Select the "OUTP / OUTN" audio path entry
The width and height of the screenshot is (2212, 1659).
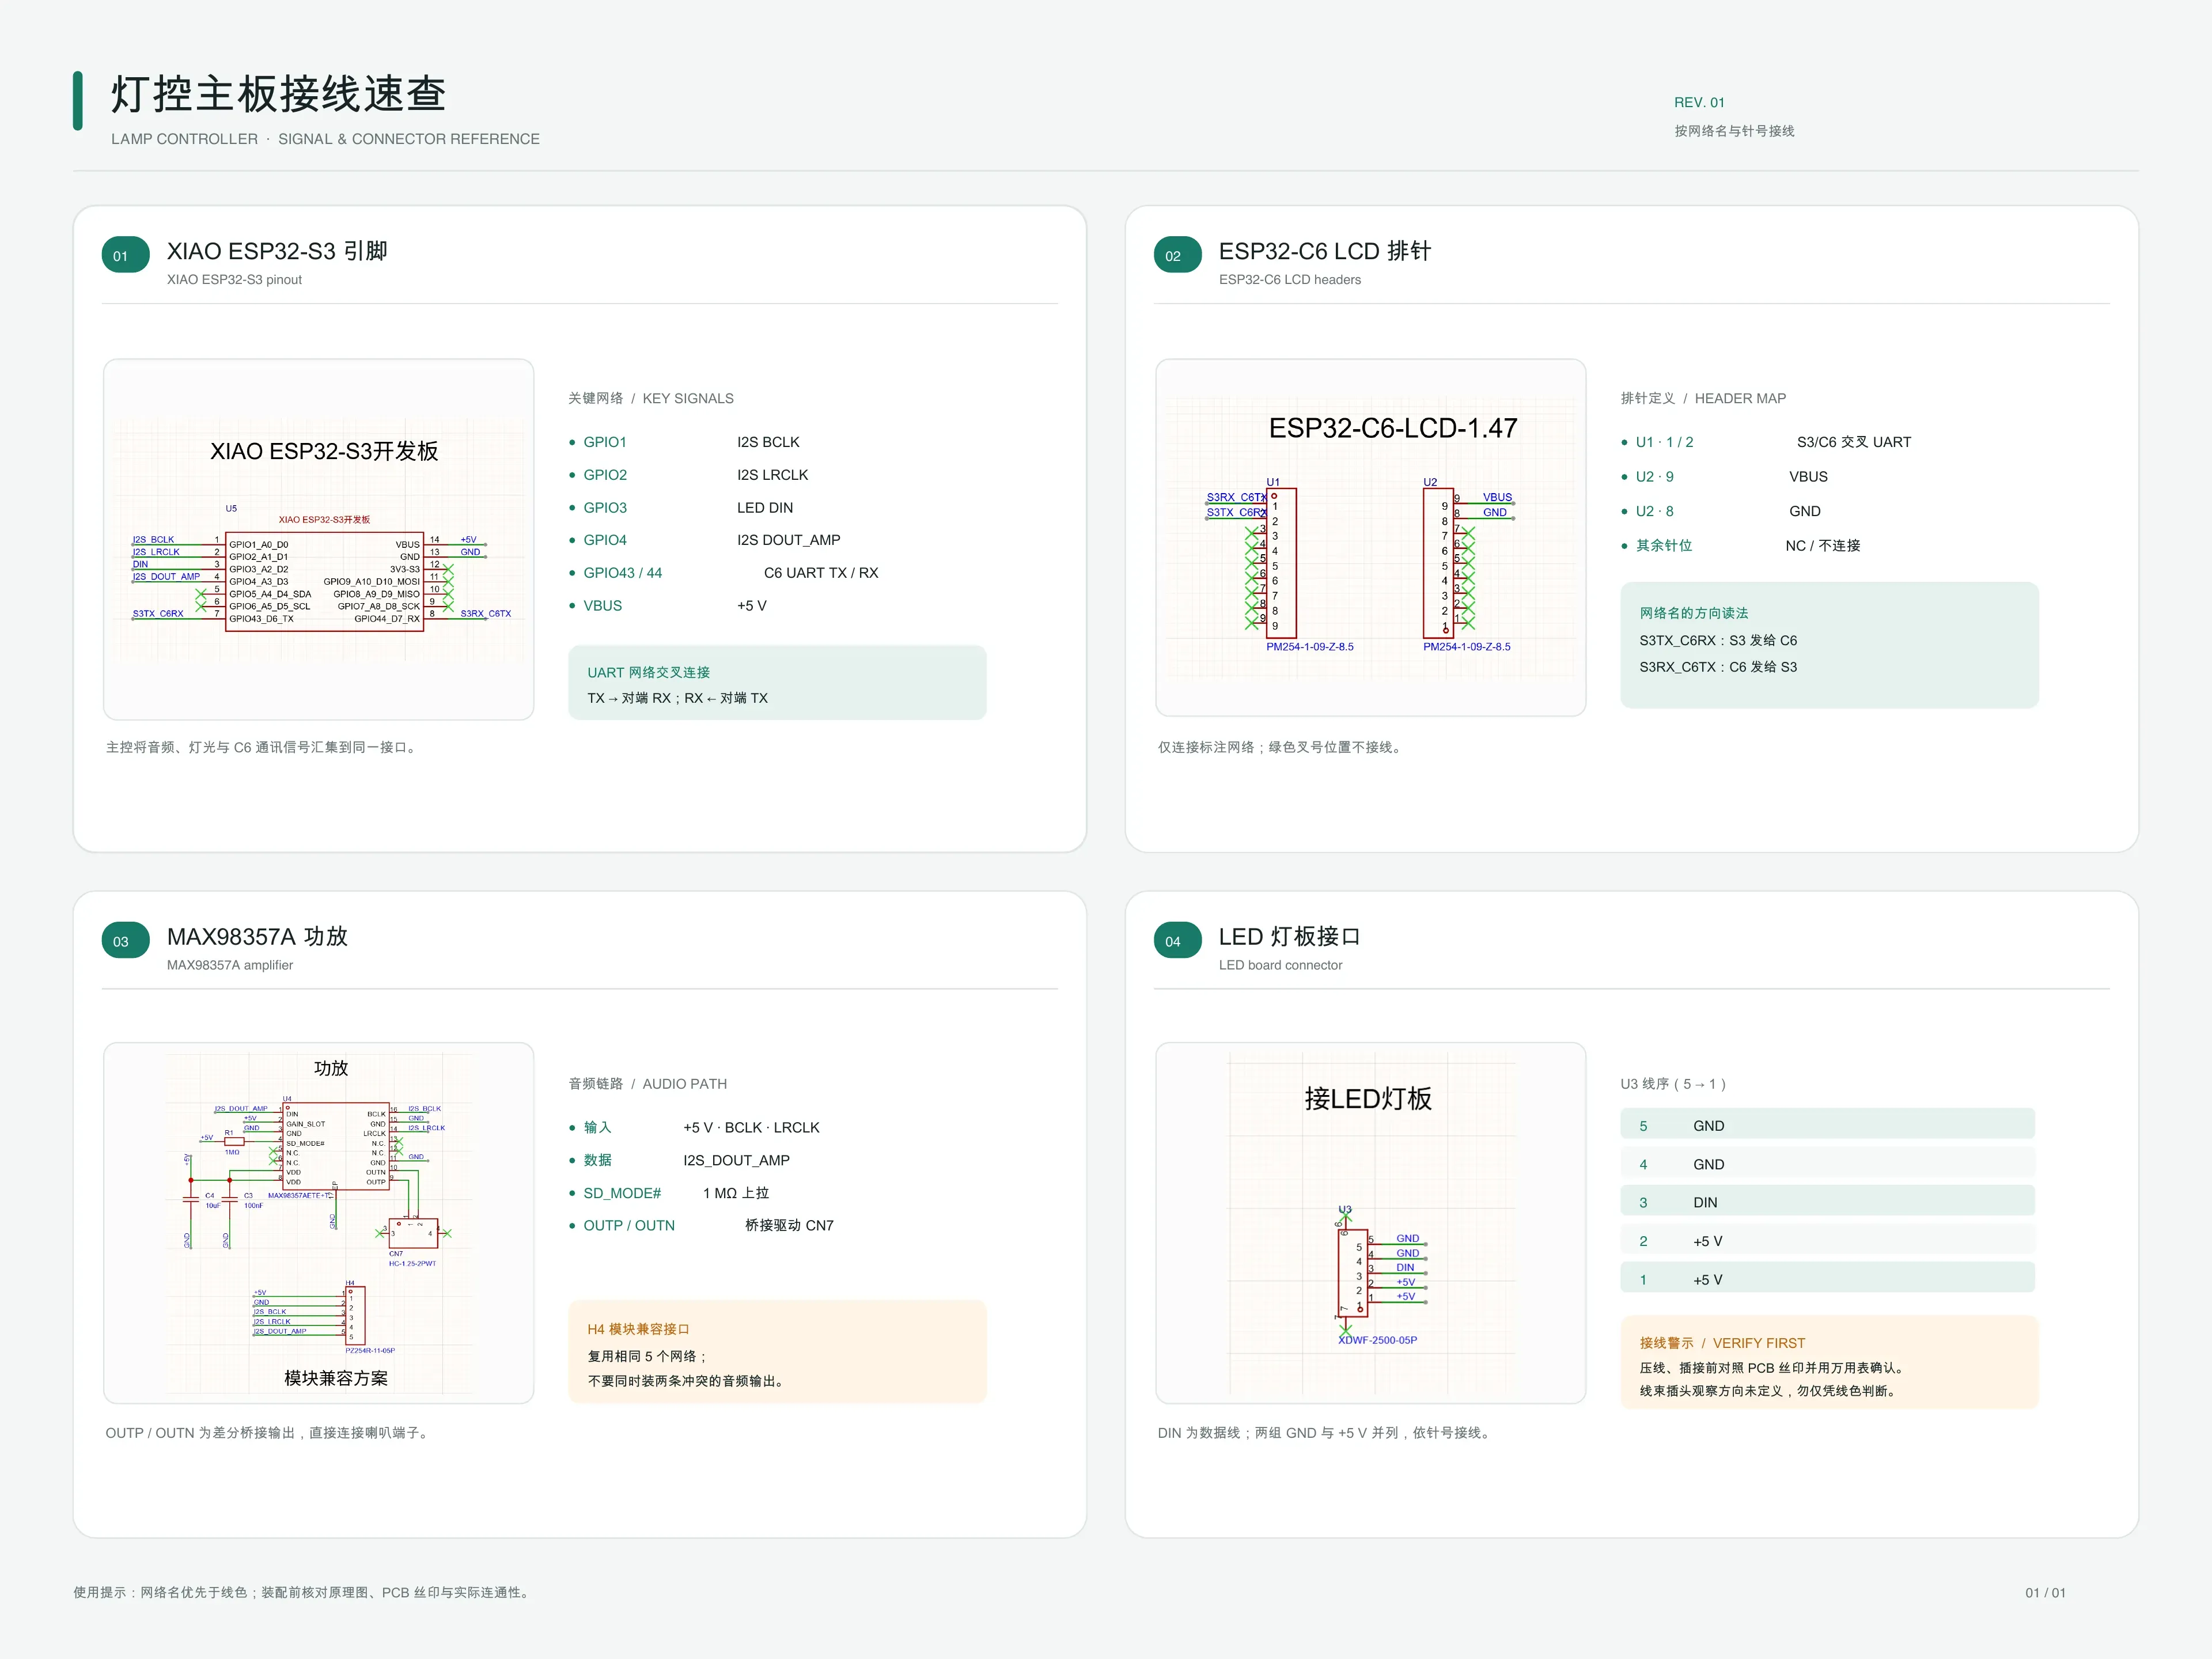(629, 1226)
